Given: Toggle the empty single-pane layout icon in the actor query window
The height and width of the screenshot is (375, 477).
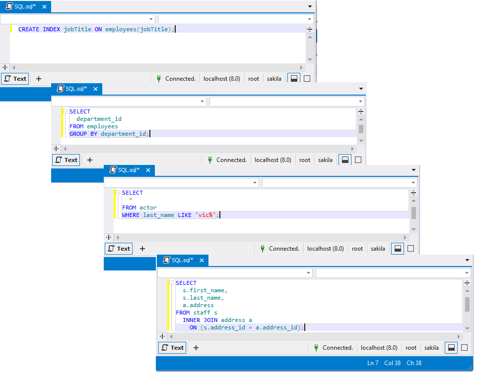Looking at the screenshot, I should coord(410,249).
